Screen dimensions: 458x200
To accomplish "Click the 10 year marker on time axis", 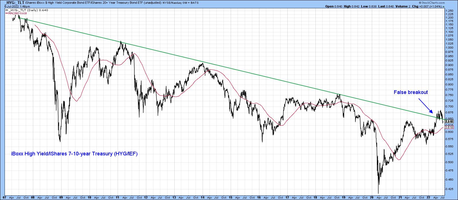I will point(89,197).
